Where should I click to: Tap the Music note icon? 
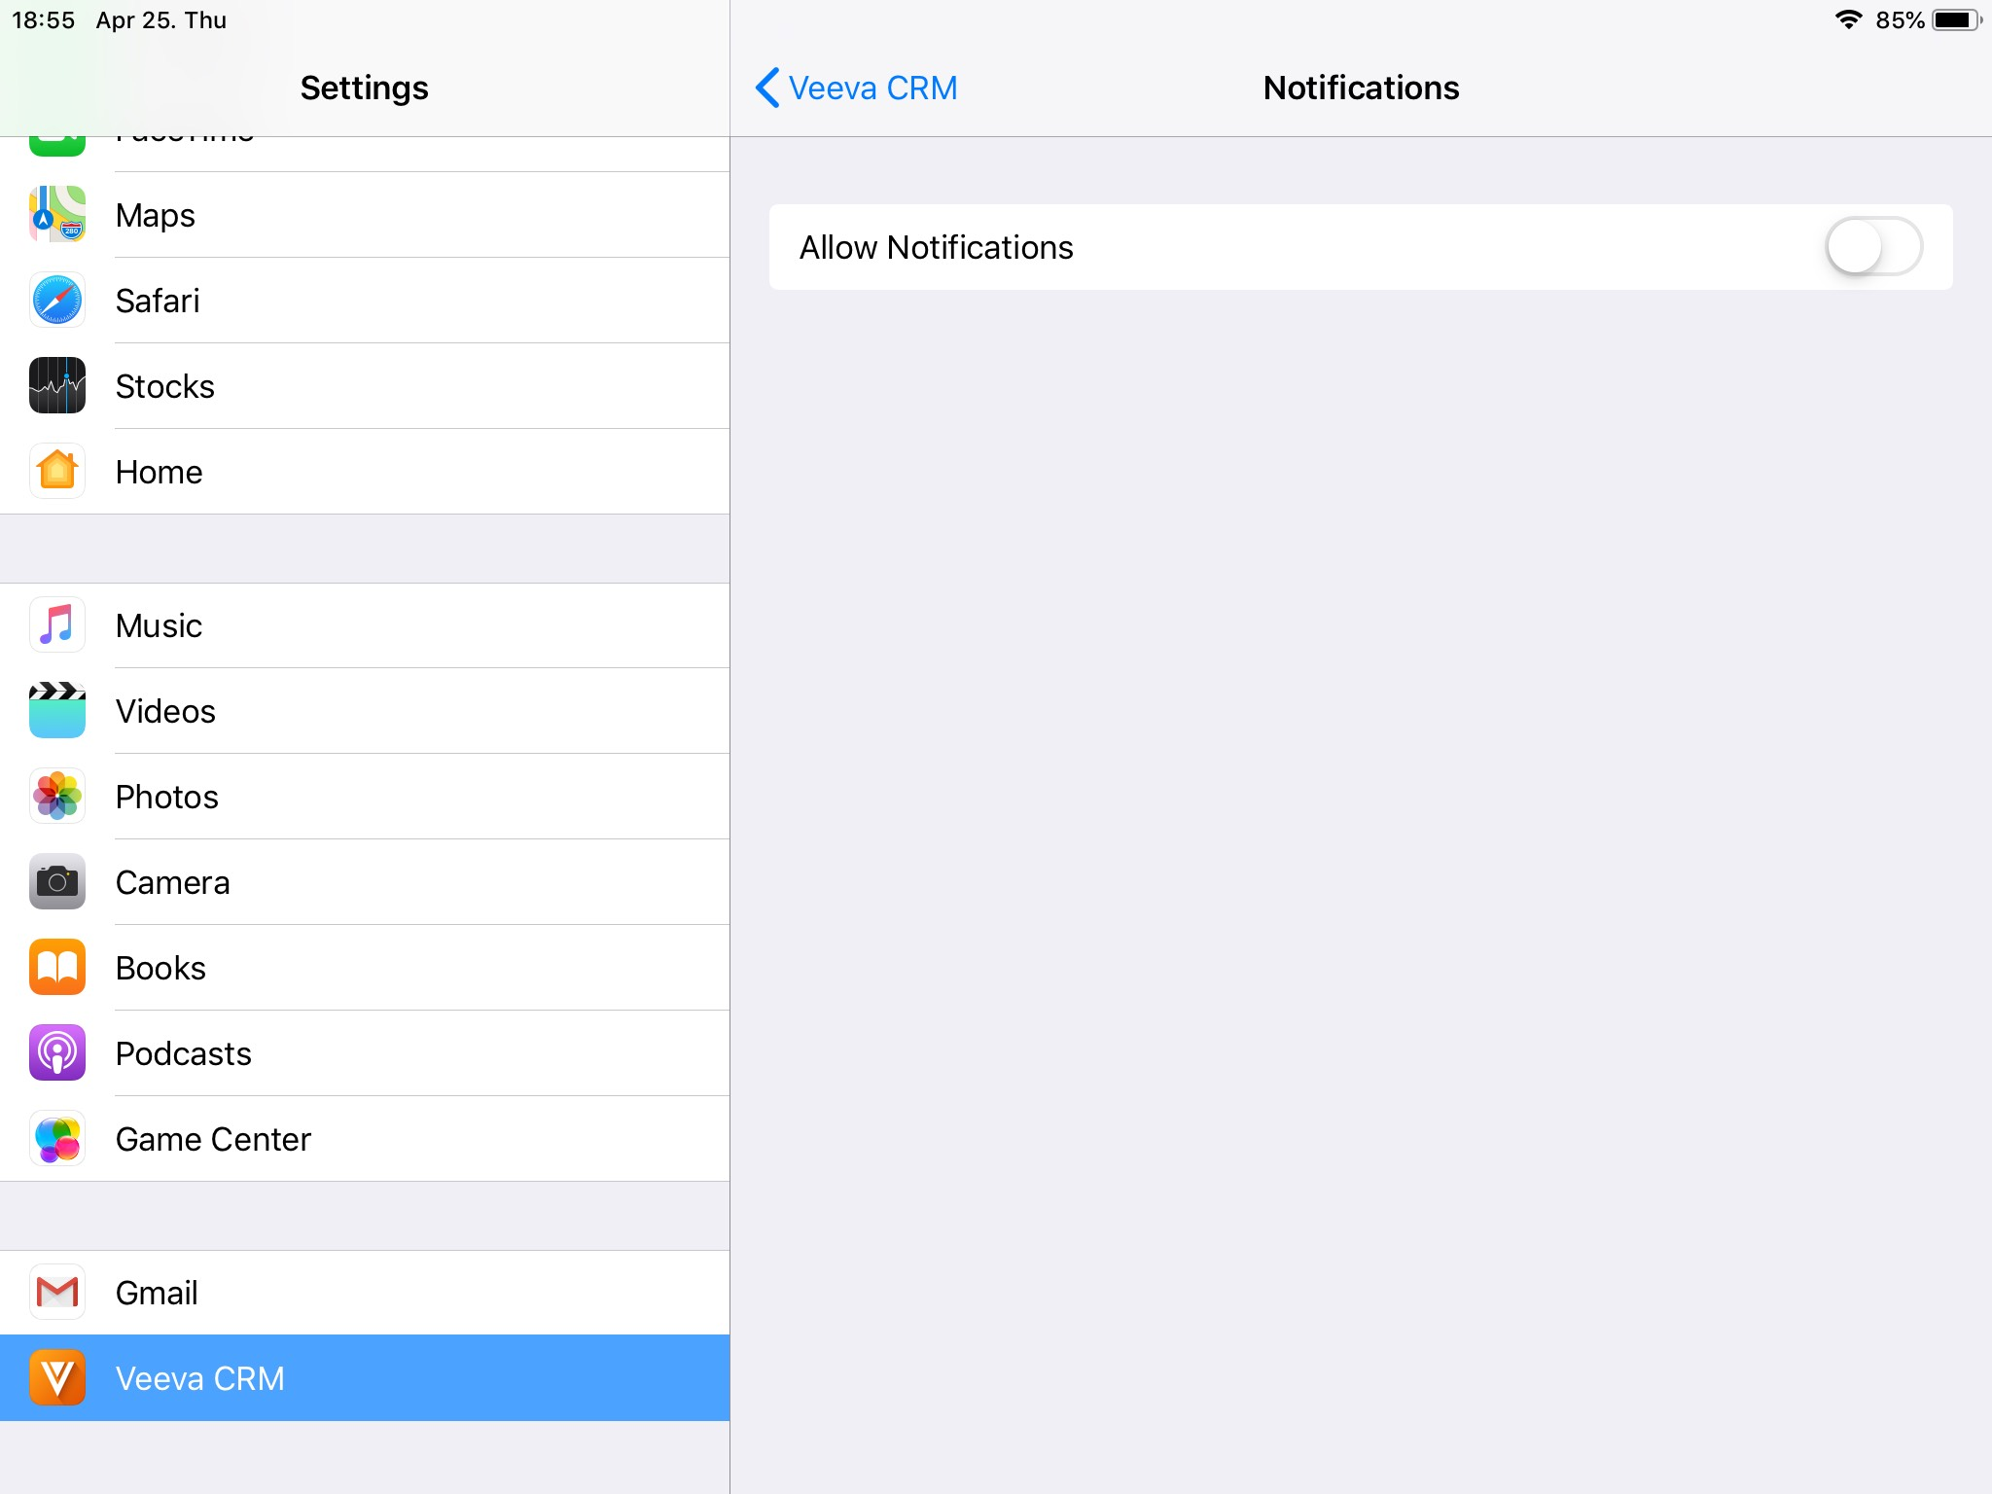pyautogui.click(x=57, y=625)
